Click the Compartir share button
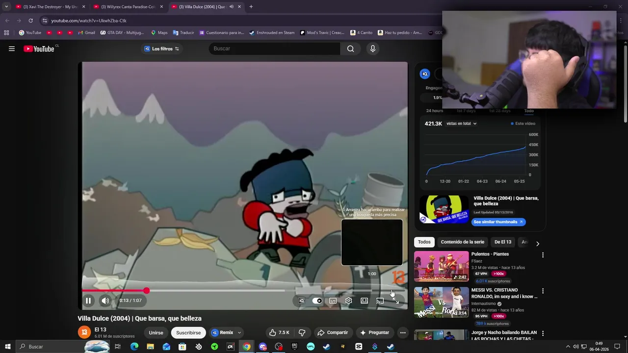 click(x=333, y=332)
